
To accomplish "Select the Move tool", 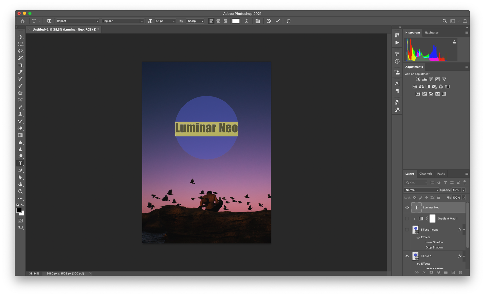I will tap(20, 37).
